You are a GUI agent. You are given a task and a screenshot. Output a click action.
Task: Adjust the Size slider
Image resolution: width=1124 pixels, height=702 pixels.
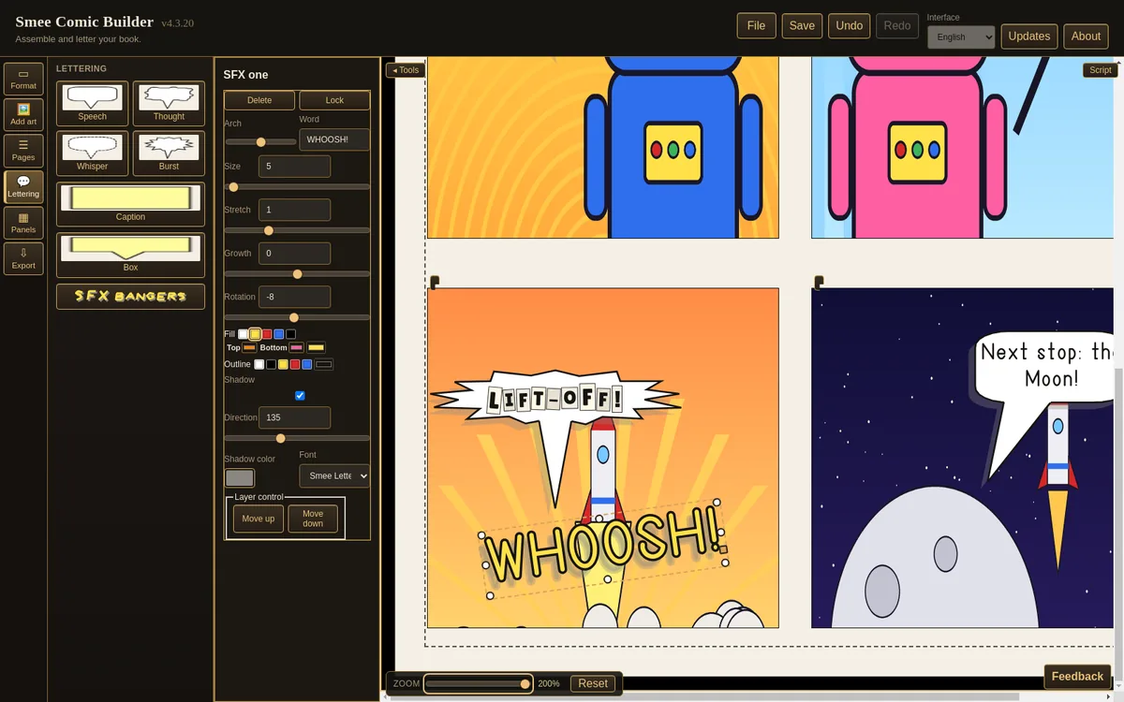[x=297, y=187]
